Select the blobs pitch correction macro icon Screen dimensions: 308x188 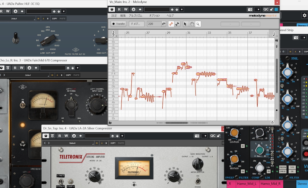click(171, 24)
